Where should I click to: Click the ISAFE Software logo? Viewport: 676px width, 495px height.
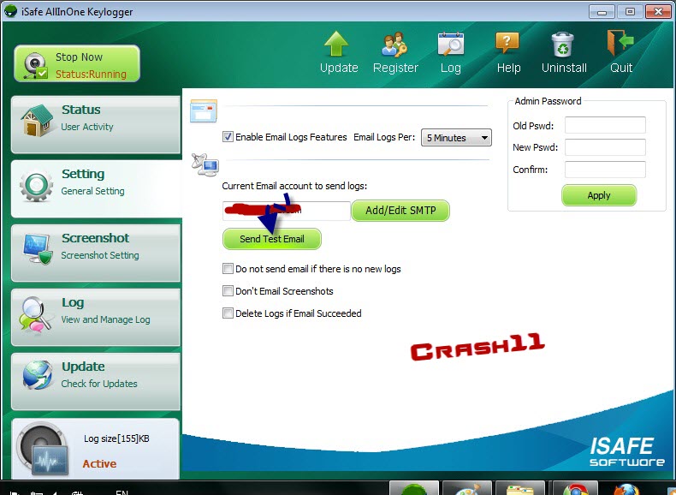[627, 451]
